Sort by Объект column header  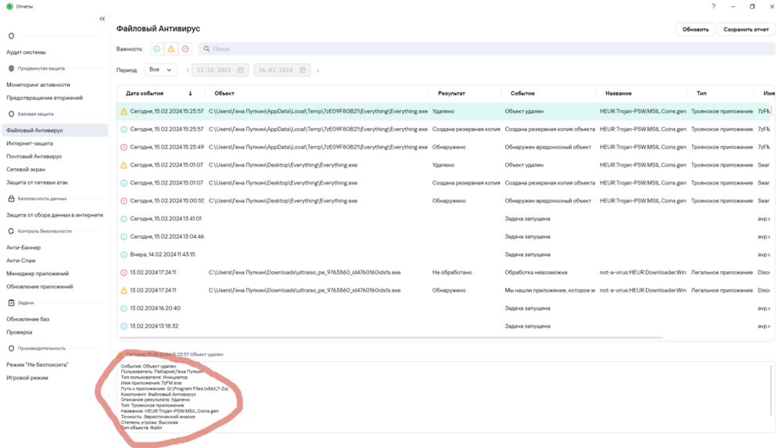[224, 93]
